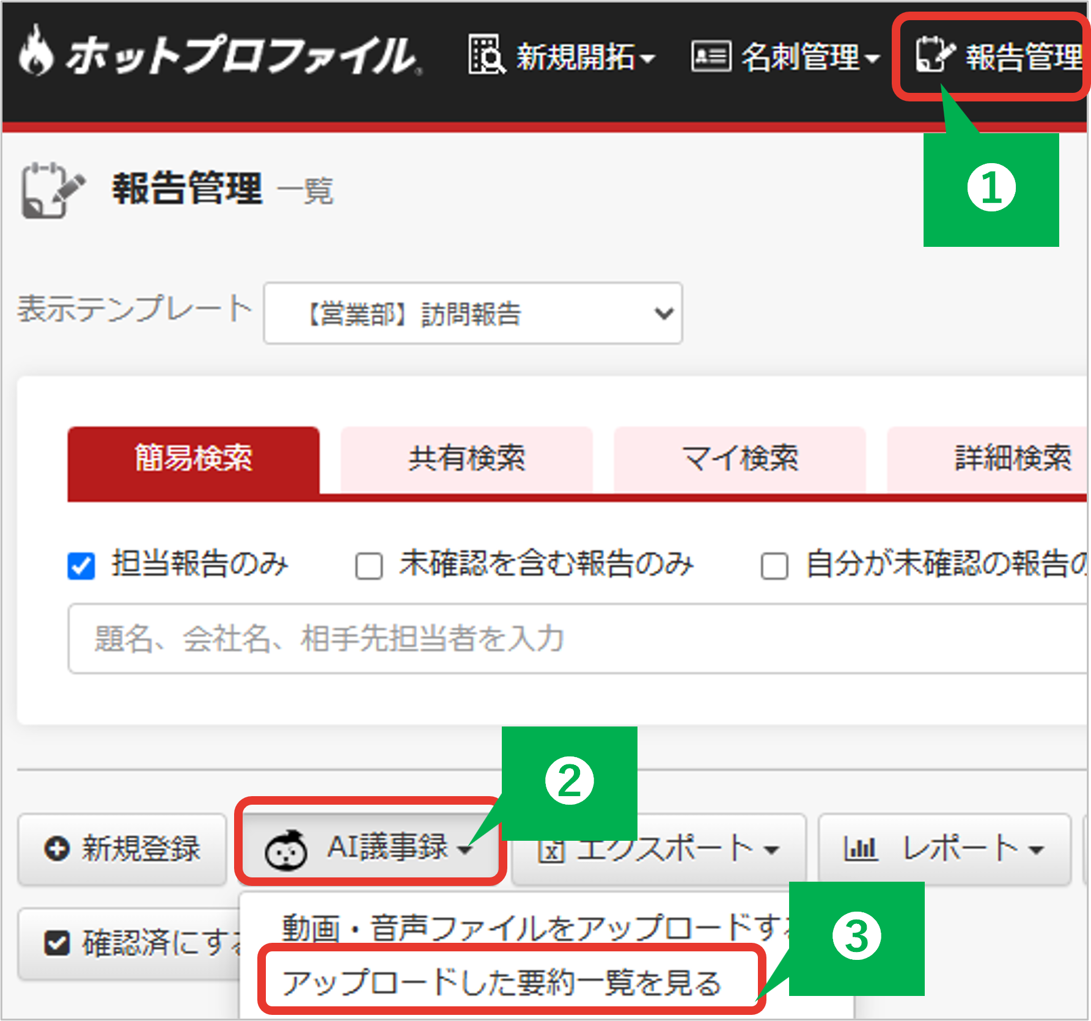Click the 名刺管理 business card icon
Viewport: 1091px width, 1021px height.
710,56
